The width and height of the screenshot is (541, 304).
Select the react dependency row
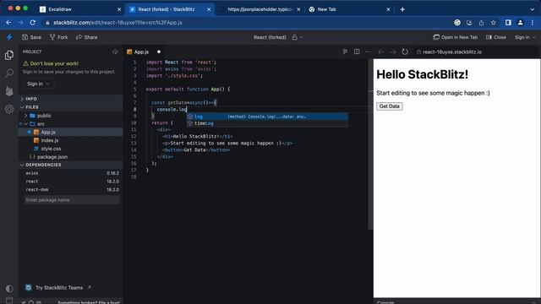pyautogui.click(x=72, y=182)
